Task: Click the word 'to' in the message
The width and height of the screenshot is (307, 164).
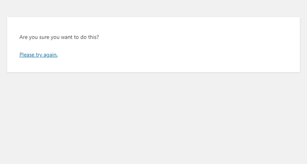Action: (76, 37)
